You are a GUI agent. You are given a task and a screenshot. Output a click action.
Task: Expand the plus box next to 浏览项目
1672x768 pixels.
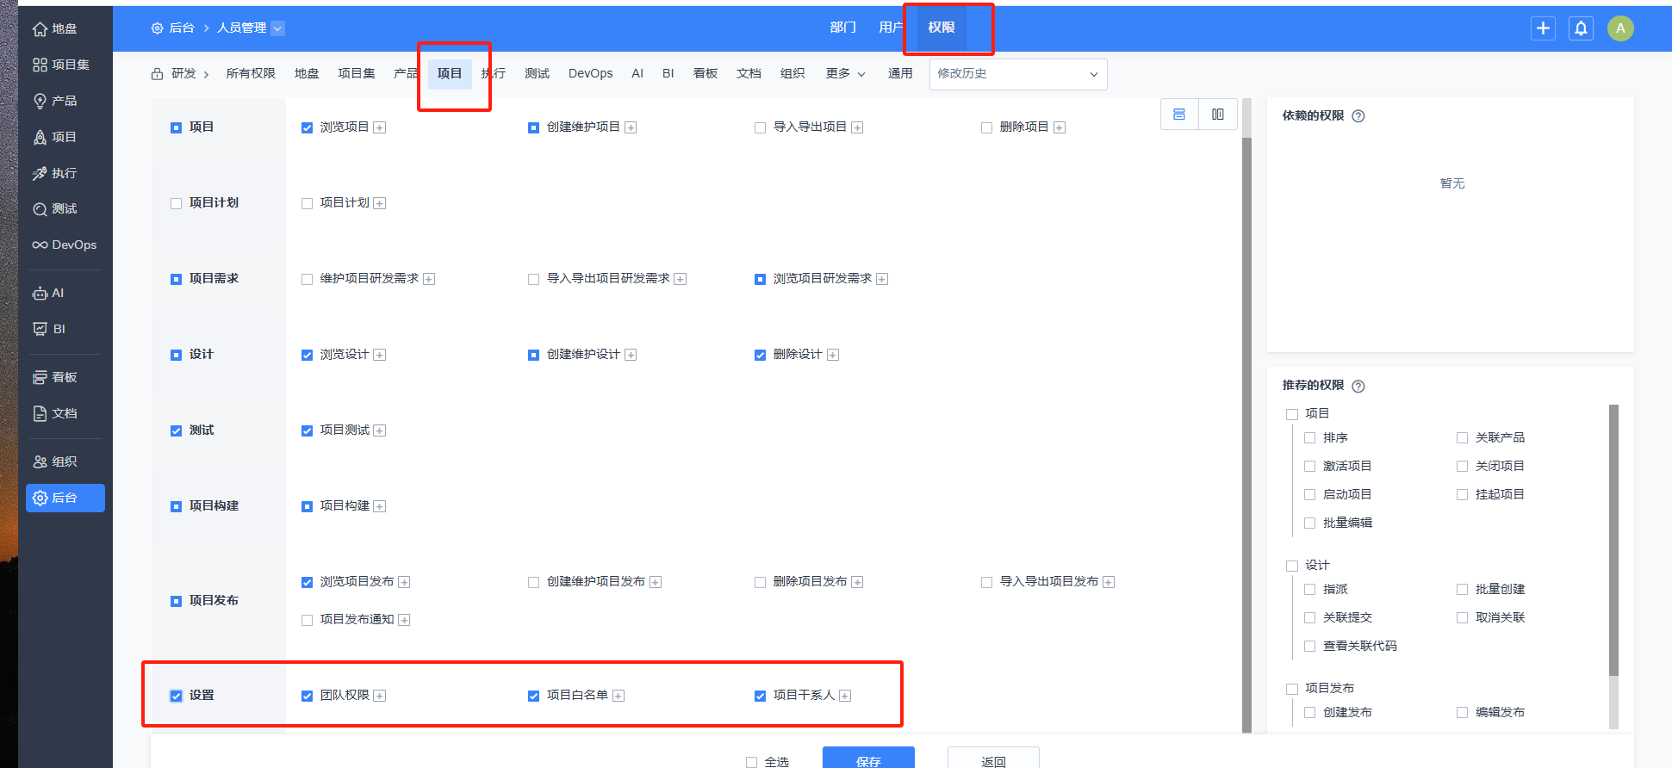tap(380, 128)
